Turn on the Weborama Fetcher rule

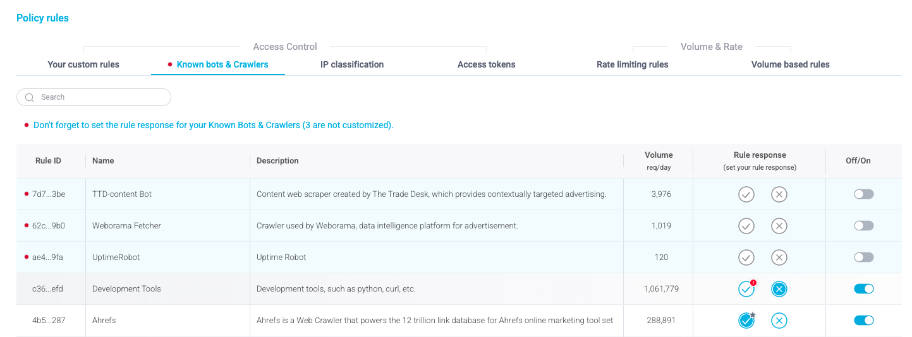863,226
